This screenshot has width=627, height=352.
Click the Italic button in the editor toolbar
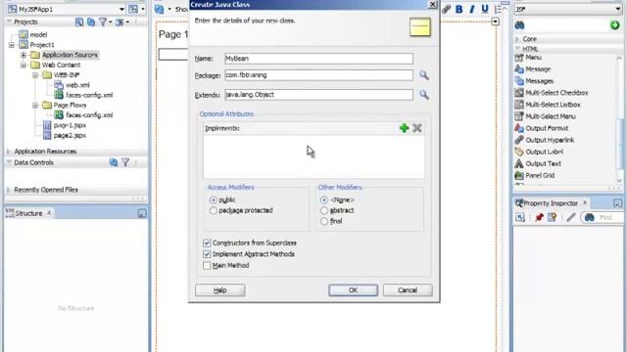tap(472, 9)
